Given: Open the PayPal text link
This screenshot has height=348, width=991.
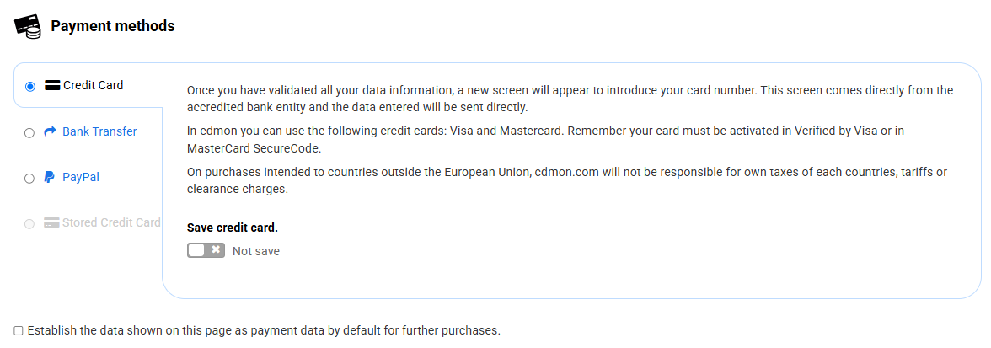Looking at the screenshot, I should [x=81, y=177].
